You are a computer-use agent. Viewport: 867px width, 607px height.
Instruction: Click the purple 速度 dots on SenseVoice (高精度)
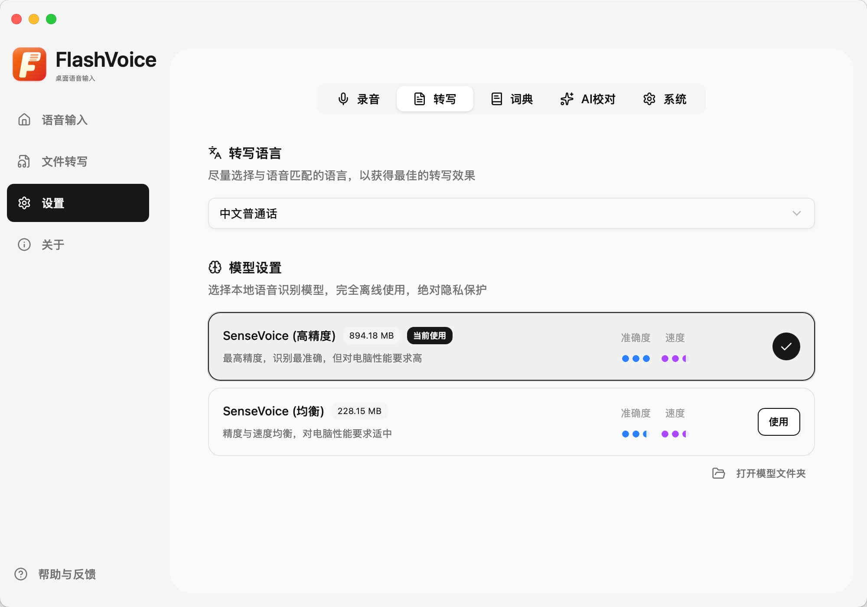pyautogui.click(x=675, y=359)
